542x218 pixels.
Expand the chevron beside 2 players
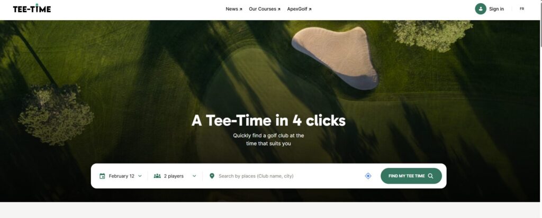(x=194, y=176)
